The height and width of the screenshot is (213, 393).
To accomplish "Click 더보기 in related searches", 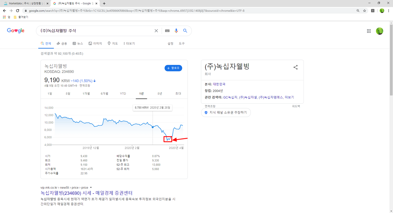I will (x=289, y=97).
